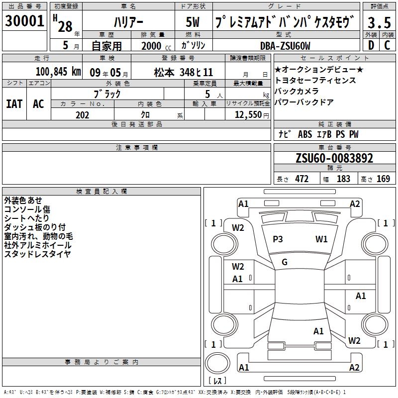Click パワーバックドア sales point
The height and width of the screenshot is (398, 398).
(304, 102)
